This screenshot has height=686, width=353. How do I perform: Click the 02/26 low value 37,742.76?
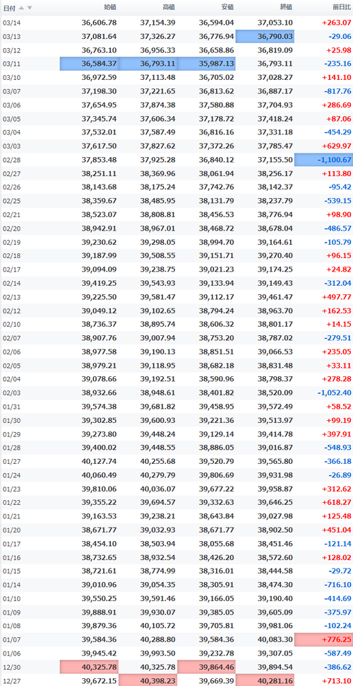click(216, 187)
